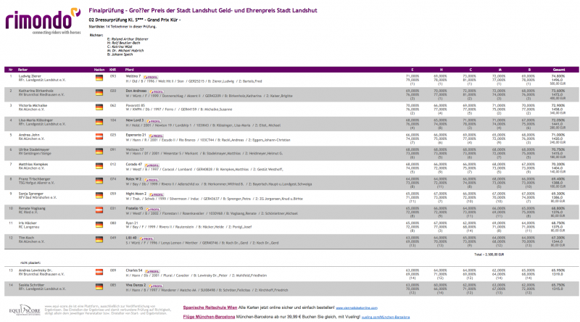
Task: Open the PROFIL badge for Night Moon 2
Action: [x=157, y=194]
